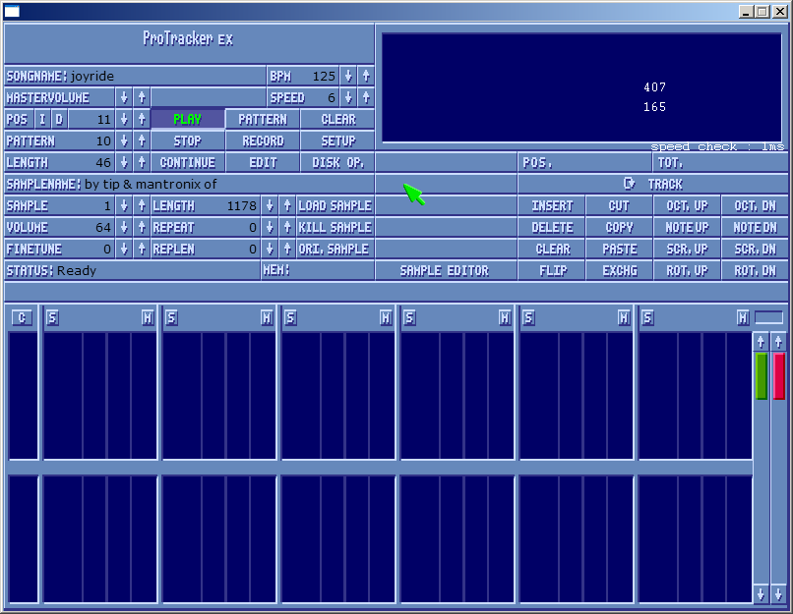Increase POS value arrow
The height and width of the screenshot is (614, 793).
coord(142,119)
